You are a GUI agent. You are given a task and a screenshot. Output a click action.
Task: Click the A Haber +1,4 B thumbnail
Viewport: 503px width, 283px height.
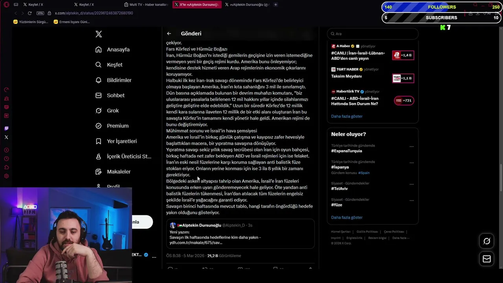[403, 55]
